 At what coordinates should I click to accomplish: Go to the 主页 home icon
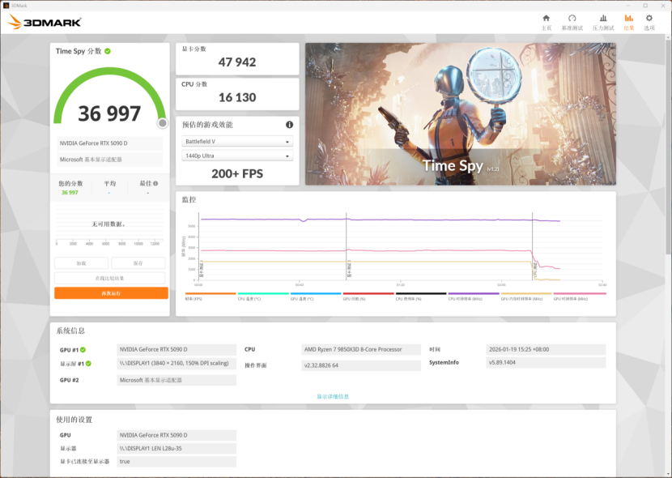tap(546, 22)
